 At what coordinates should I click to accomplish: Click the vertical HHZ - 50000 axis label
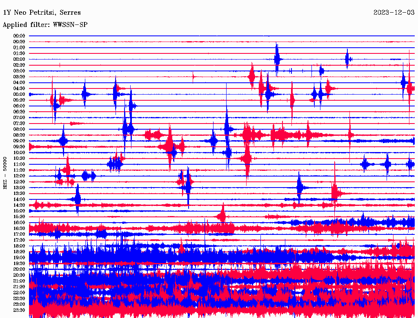click(x=5, y=172)
